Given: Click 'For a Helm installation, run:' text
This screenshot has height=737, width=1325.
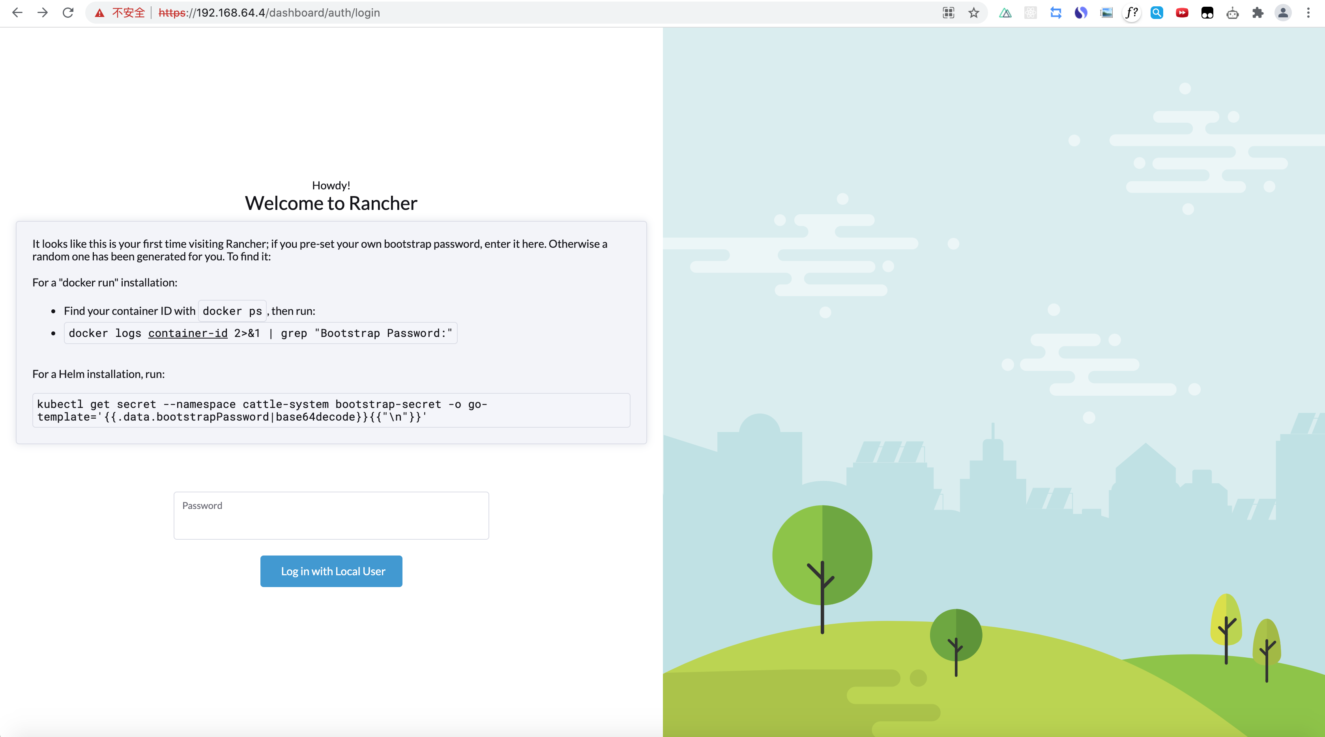Looking at the screenshot, I should pos(99,374).
